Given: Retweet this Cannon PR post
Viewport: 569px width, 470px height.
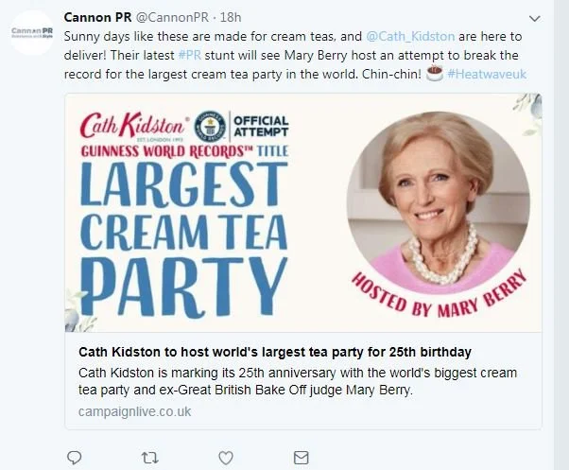Looking at the screenshot, I should point(150,458).
